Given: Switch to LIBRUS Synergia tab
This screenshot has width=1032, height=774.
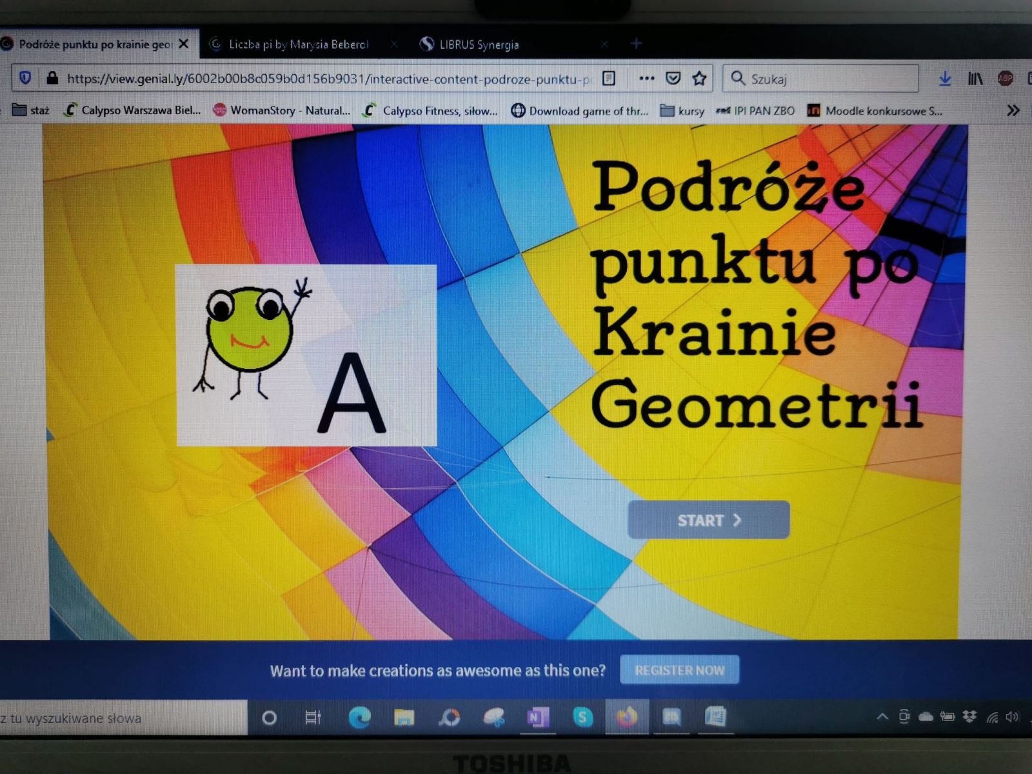Looking at the screenshot, I should tap(479, 45).
